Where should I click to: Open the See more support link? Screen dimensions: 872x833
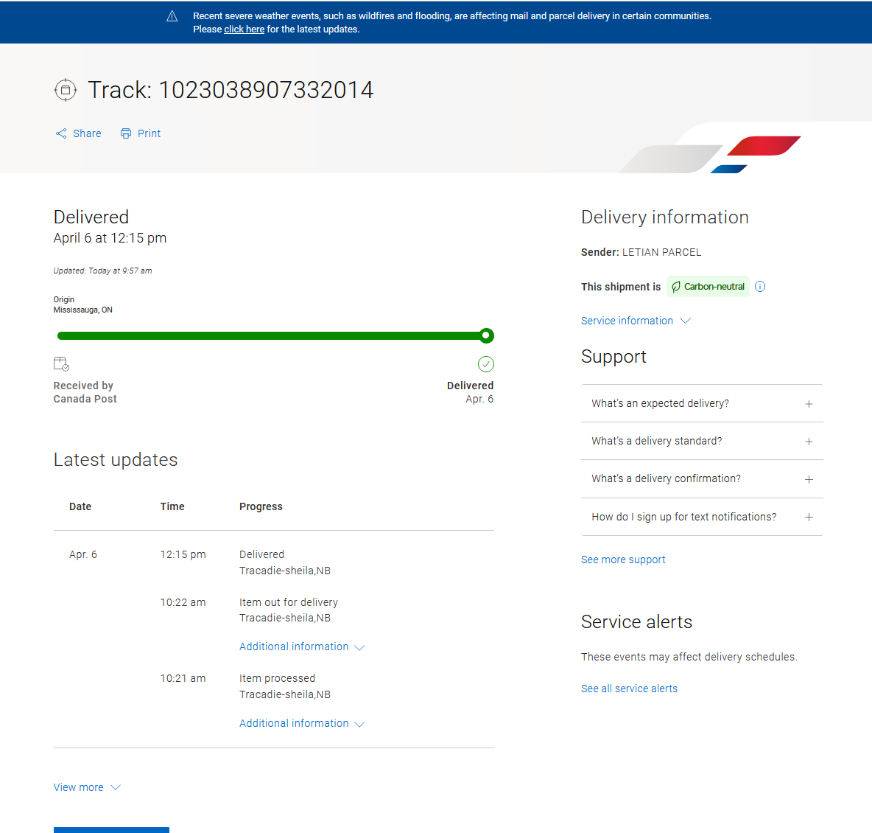623,560
